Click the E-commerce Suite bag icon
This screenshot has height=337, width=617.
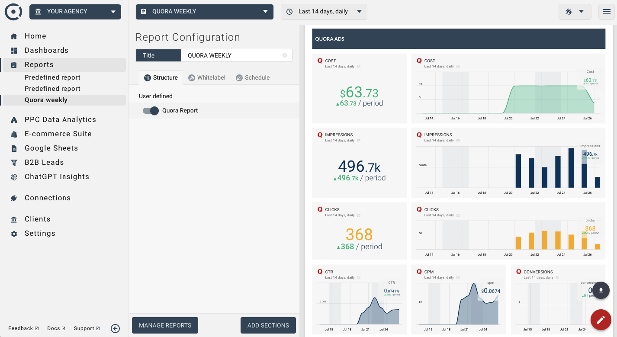tap(14, 134)
